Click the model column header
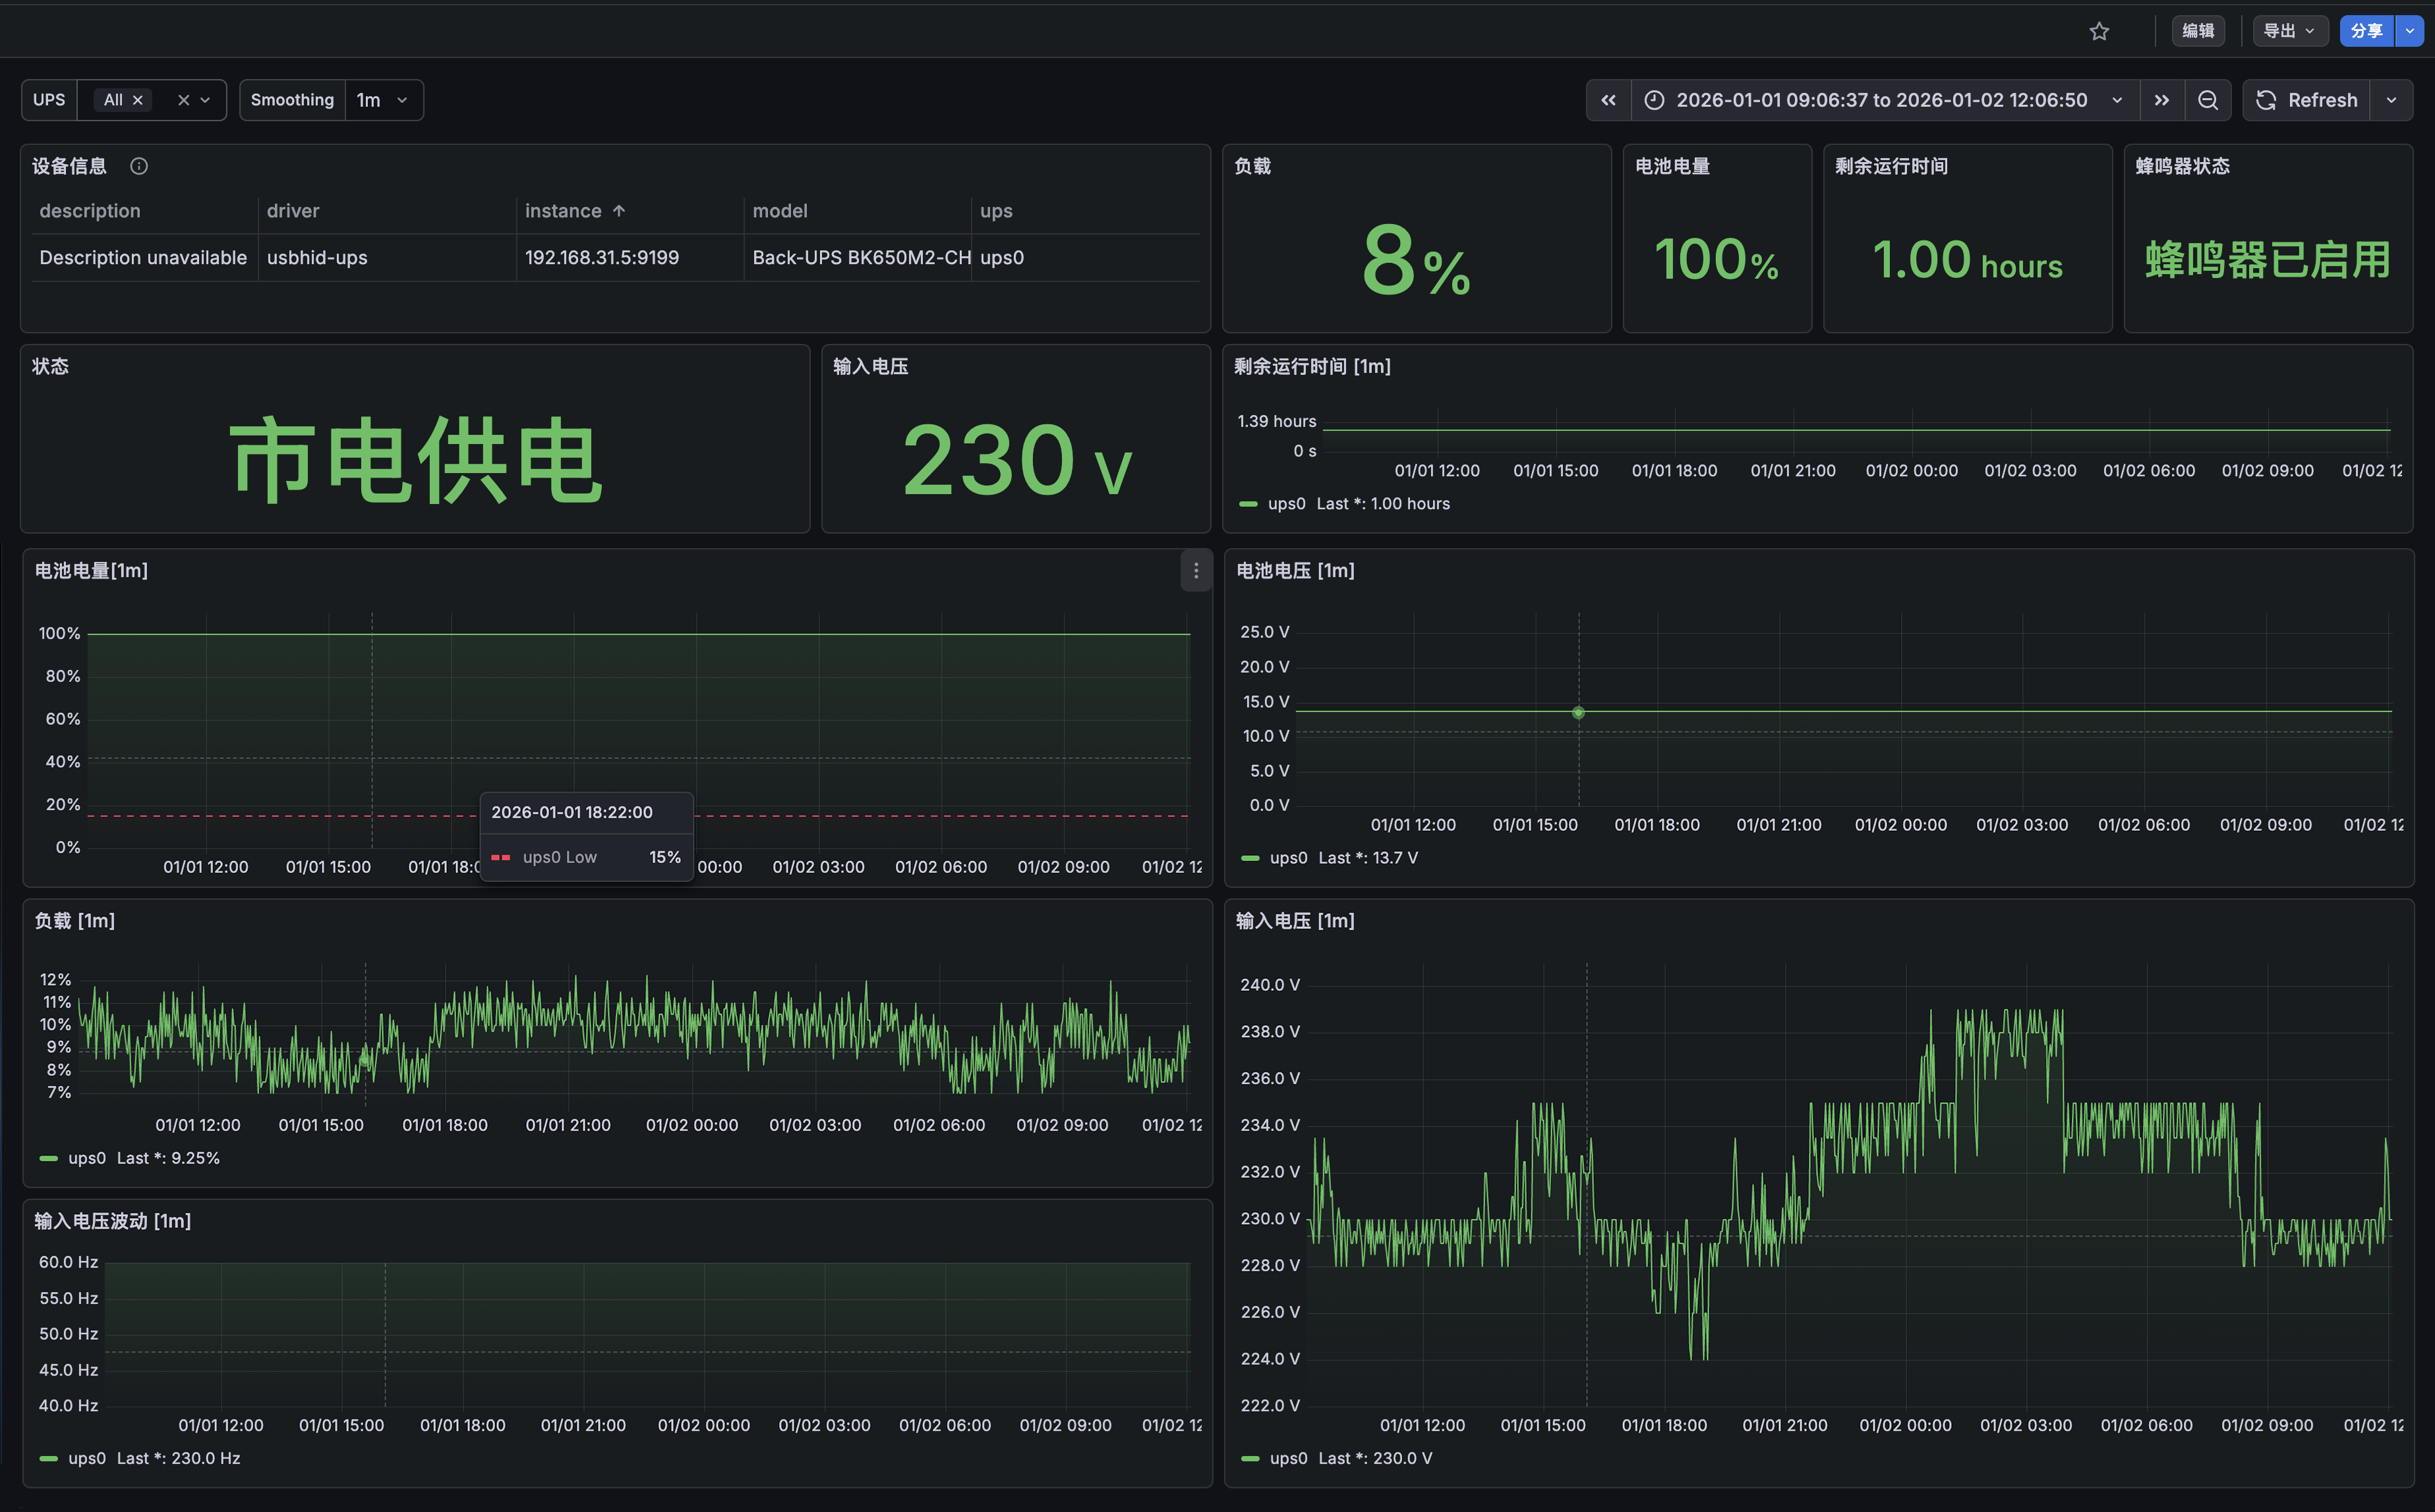2435x1512 pixels. coord(779,211)
